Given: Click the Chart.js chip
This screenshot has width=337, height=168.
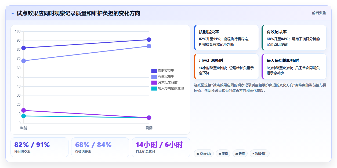Looking at the screenshot, I should pyautogui.click(x=204, y=154).
